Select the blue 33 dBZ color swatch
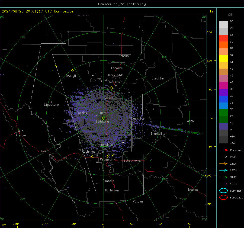244x228 pixels. click(223, 99)
